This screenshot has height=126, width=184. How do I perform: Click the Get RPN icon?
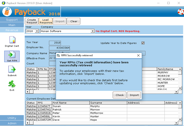pos(12,55)
